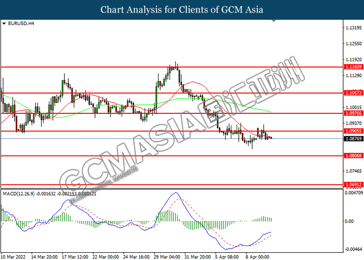Click the chart shift triangle marker at top
This screenshot has width=364, height=260.
(274, 21)
